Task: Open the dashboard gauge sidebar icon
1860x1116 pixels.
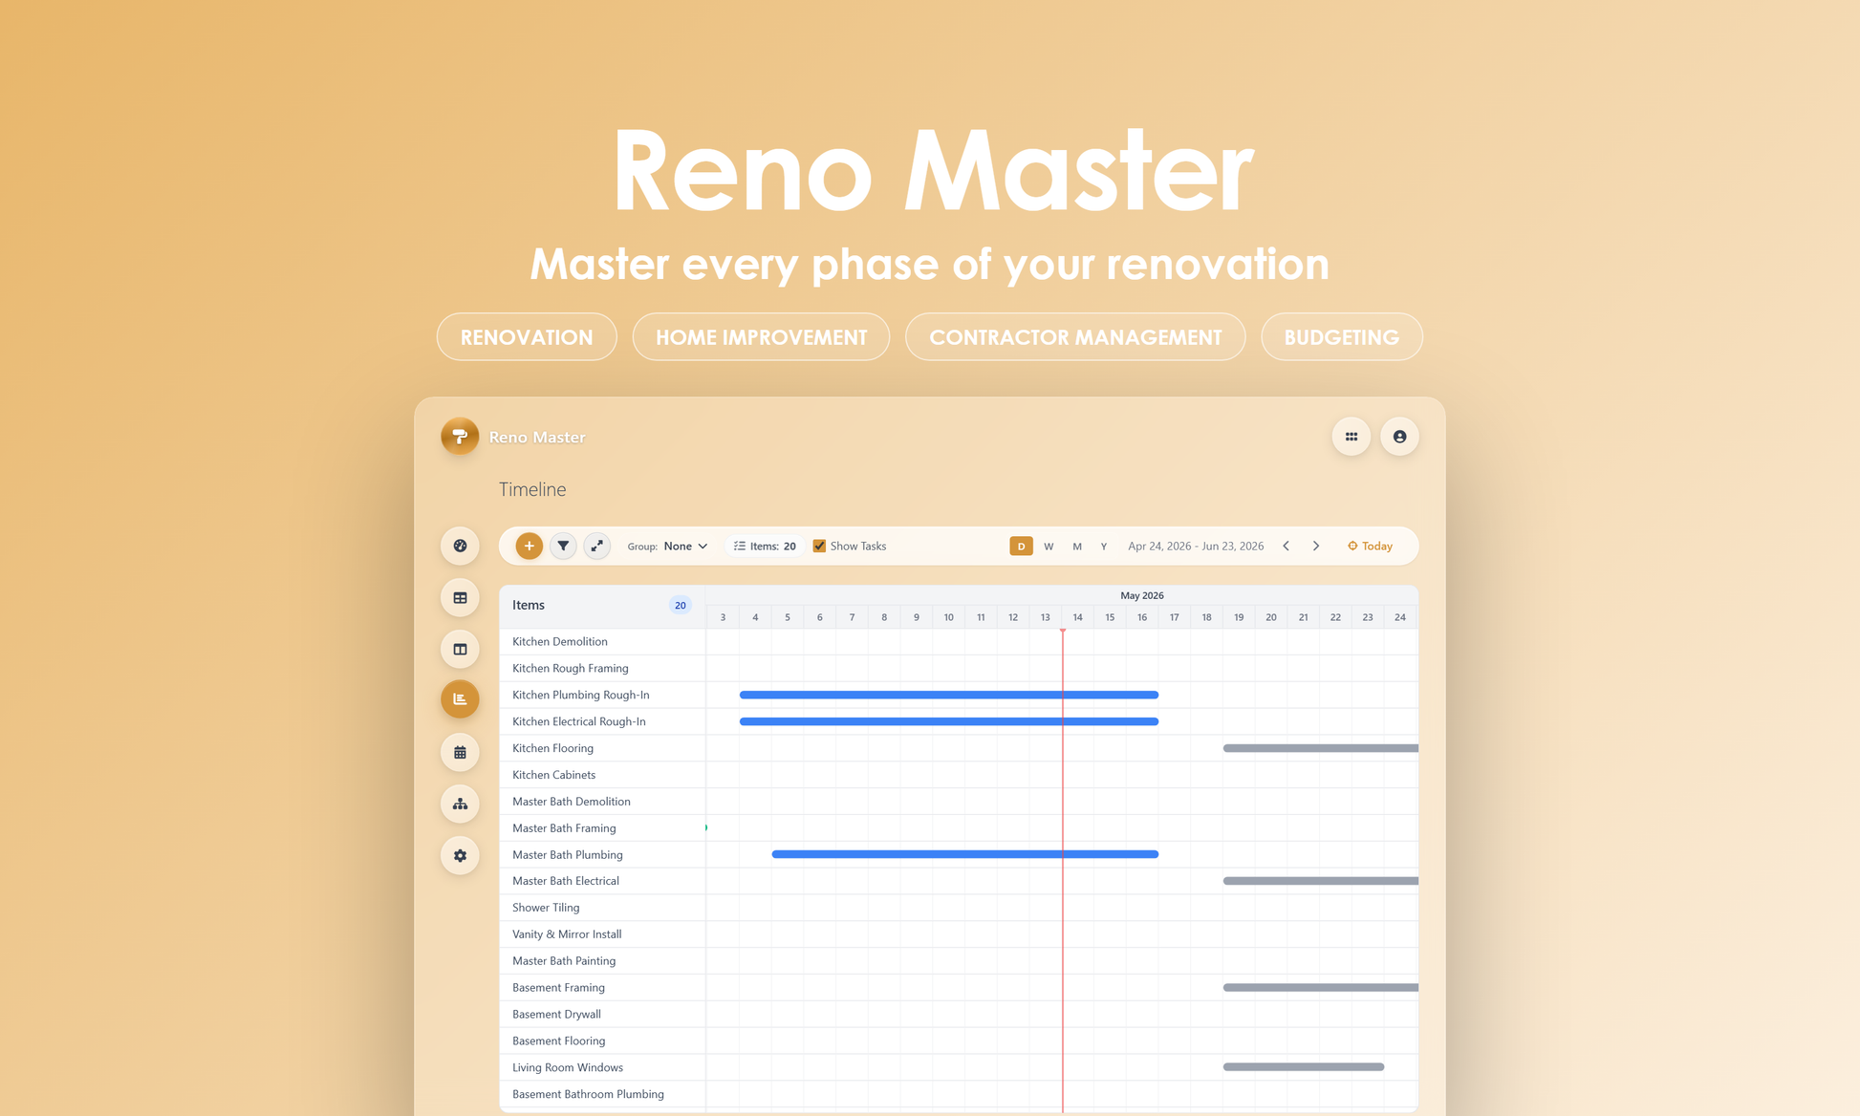Action: pos(460,546)
